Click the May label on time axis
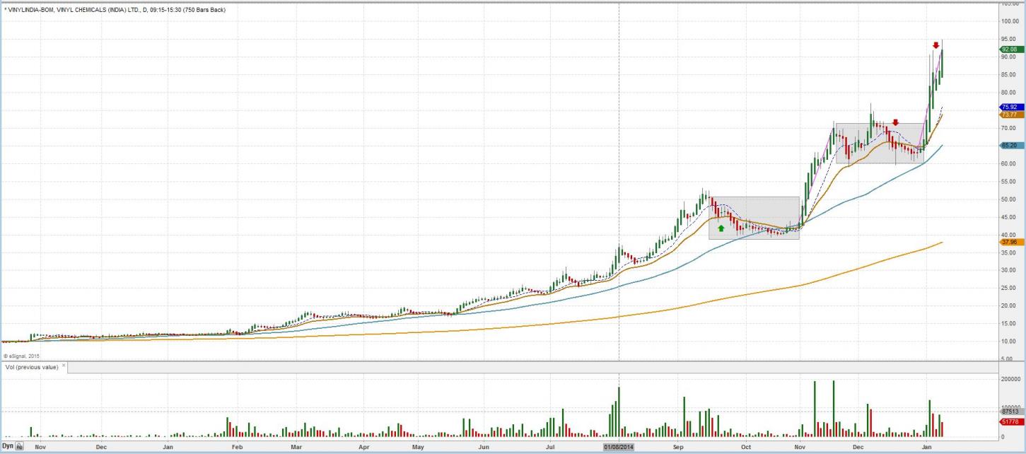Screen dimensions: 1026x454 (x=418, y=448)
